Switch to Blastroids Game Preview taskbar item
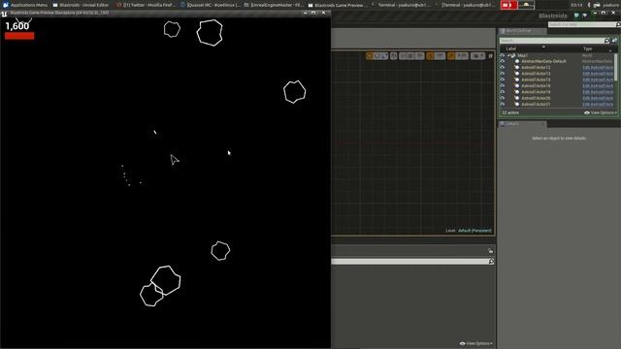The width and height of the screenshot is (621, 349). click(338, 5)
